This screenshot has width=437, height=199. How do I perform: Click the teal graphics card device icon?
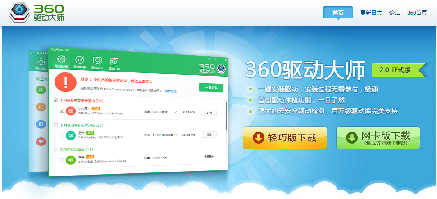[71, 136]
